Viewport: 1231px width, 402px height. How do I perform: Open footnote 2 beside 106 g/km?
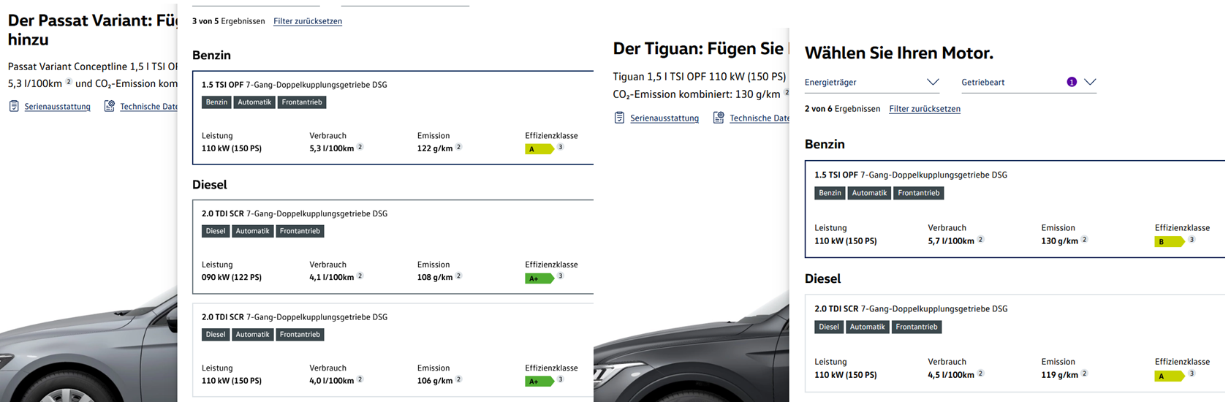pyautogui.click(x=459, y=379)
